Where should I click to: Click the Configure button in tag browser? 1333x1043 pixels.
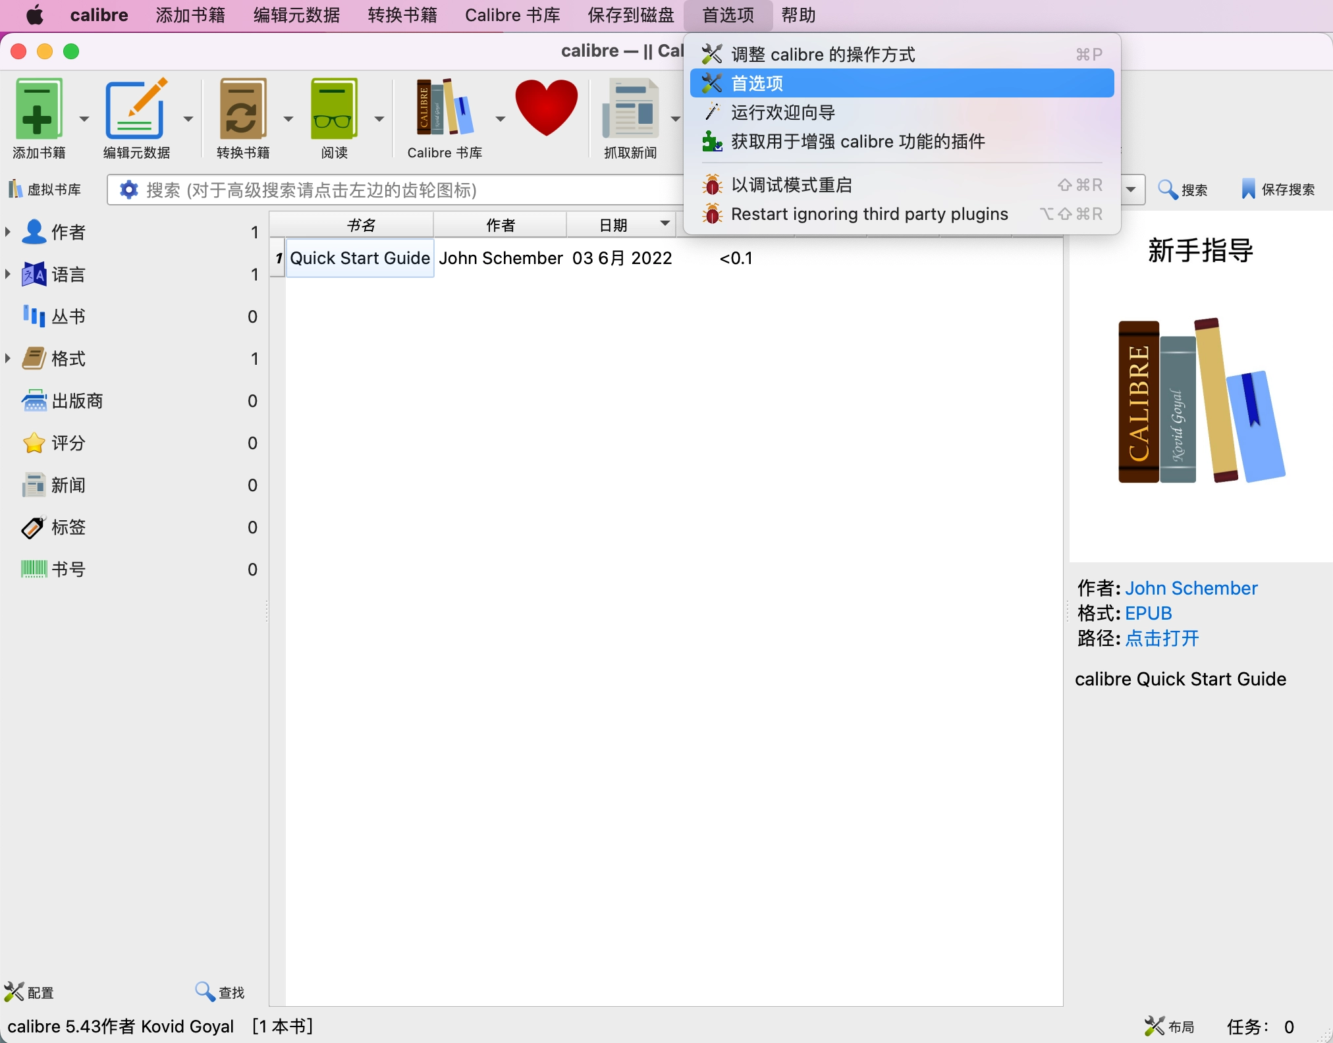tap(29, 992)
